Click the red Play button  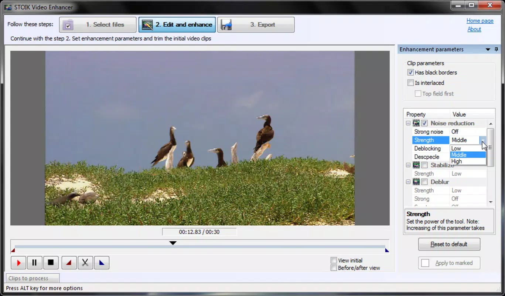tap(18, 263)
